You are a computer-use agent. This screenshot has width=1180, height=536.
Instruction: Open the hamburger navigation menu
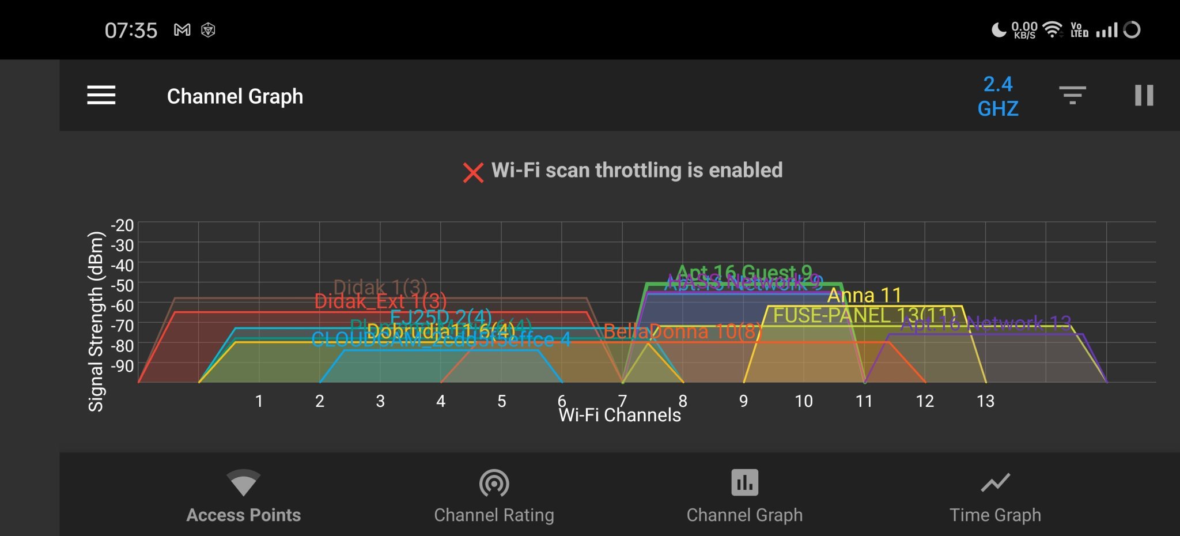tap(101, 96)
